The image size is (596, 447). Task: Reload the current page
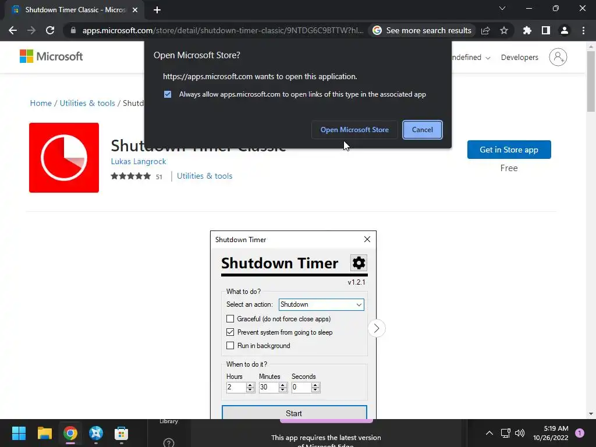(x=50, y=30)
